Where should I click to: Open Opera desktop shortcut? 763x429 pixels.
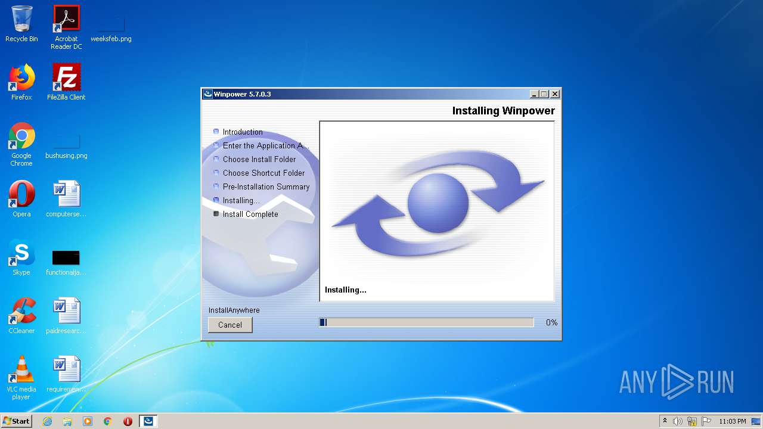[x=21, y=199]
